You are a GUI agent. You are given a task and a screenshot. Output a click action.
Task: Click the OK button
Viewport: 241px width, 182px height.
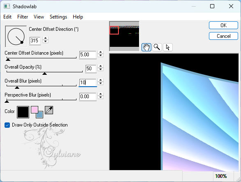223,25
